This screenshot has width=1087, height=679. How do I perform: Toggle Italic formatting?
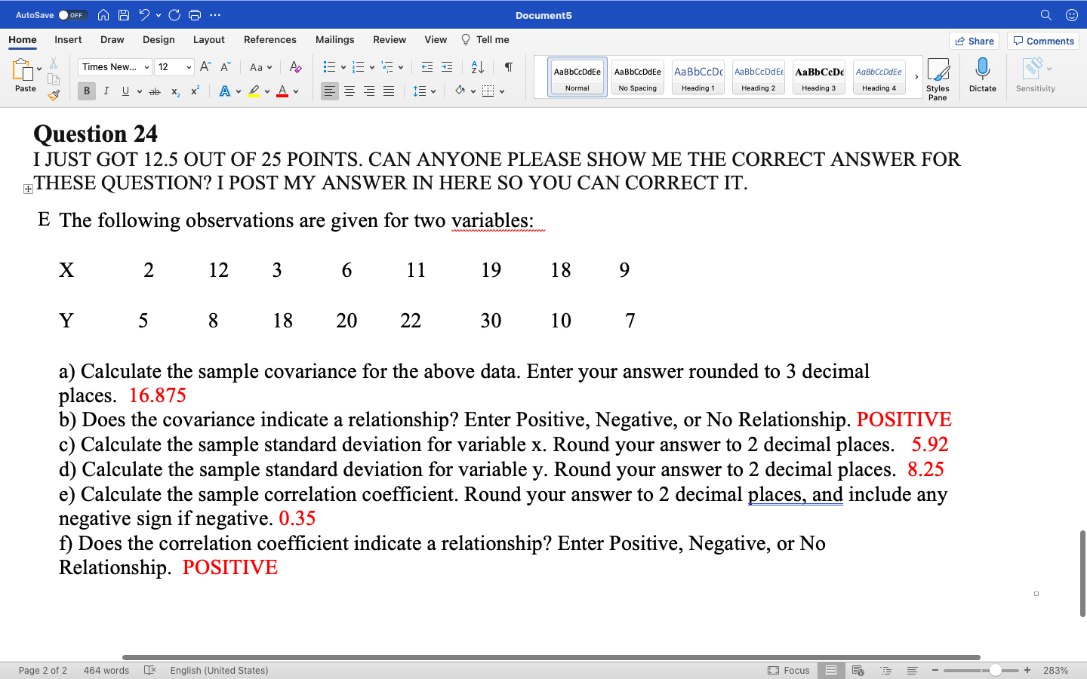click(x=106, y=91)
